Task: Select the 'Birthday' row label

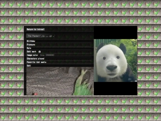Action: pos(31,41)
